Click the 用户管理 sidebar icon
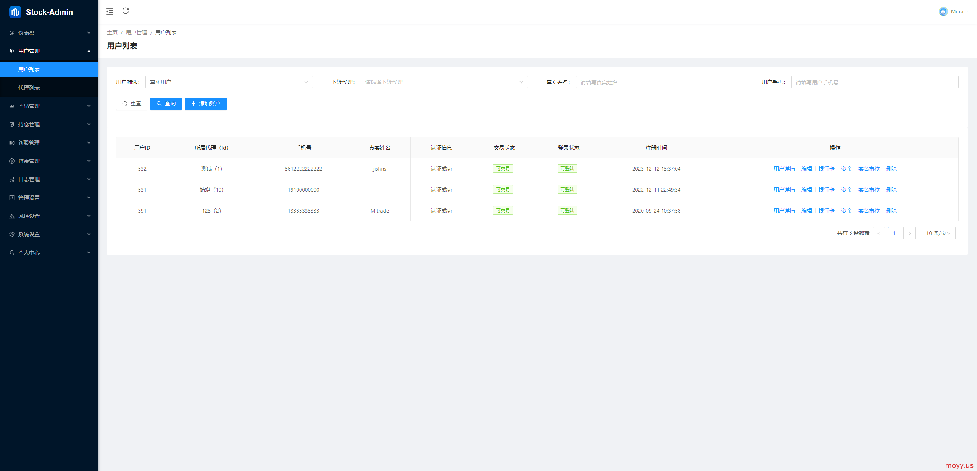The width and height of the screenshot is (977, 471). (x=12, y=51)
